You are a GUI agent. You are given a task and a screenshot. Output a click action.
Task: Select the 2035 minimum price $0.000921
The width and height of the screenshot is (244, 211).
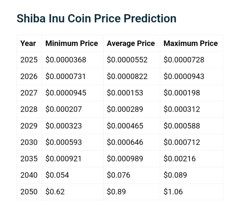tap(63, 159)
